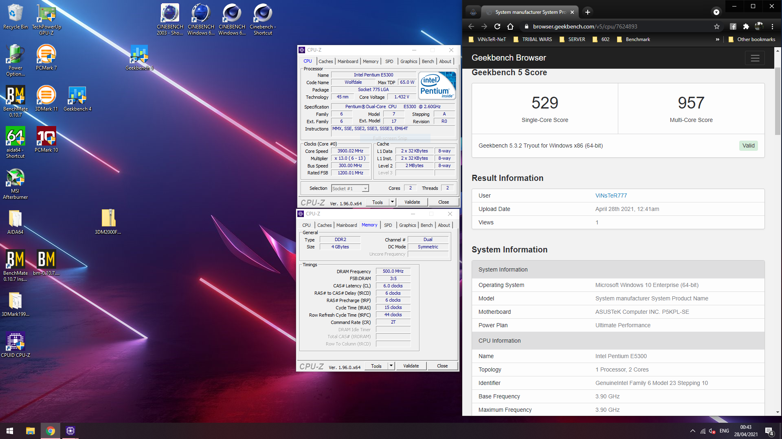Screen dimensions: 782x439
Task: Open CINEBENCH 2003 shortcut on desktop
Action: tap(170, 19)
